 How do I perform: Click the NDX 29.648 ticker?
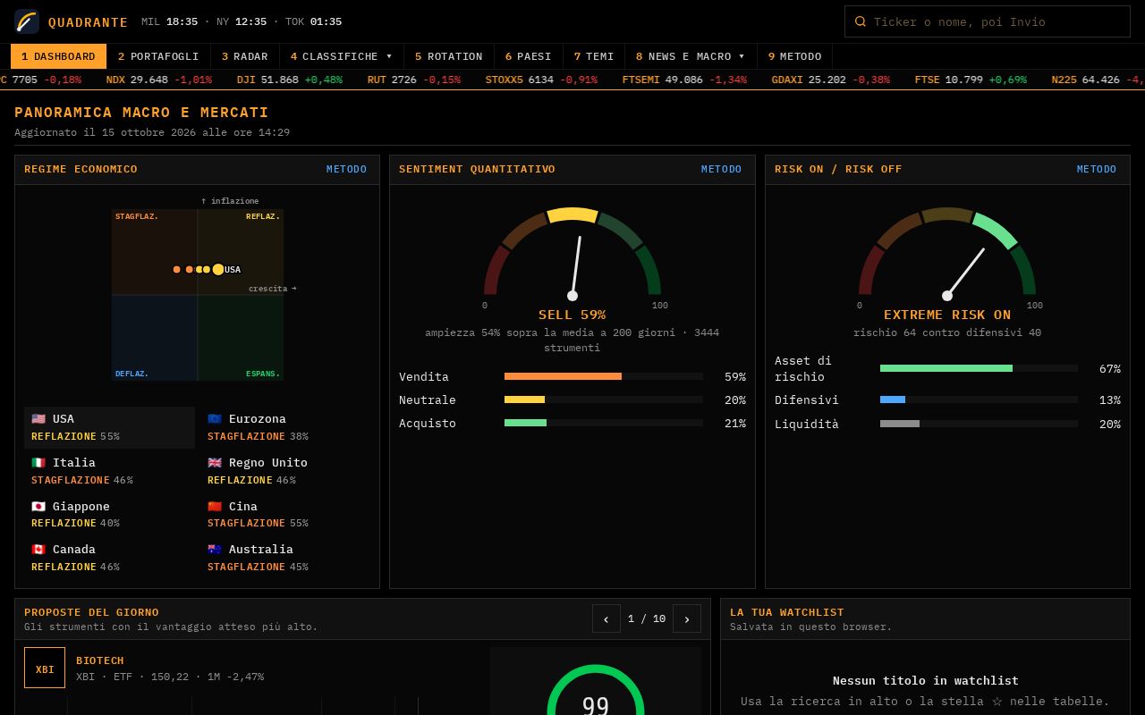tap(159, 80)
